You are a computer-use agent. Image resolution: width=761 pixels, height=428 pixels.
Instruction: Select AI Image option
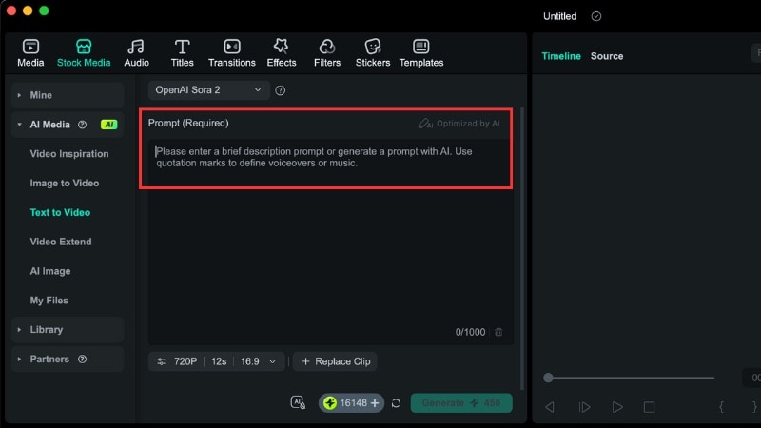[x=50, y=271]
